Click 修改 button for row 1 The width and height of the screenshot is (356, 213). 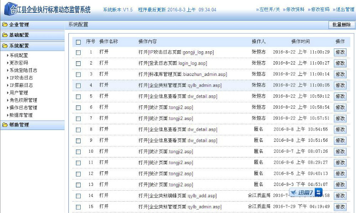click(340, 52)
